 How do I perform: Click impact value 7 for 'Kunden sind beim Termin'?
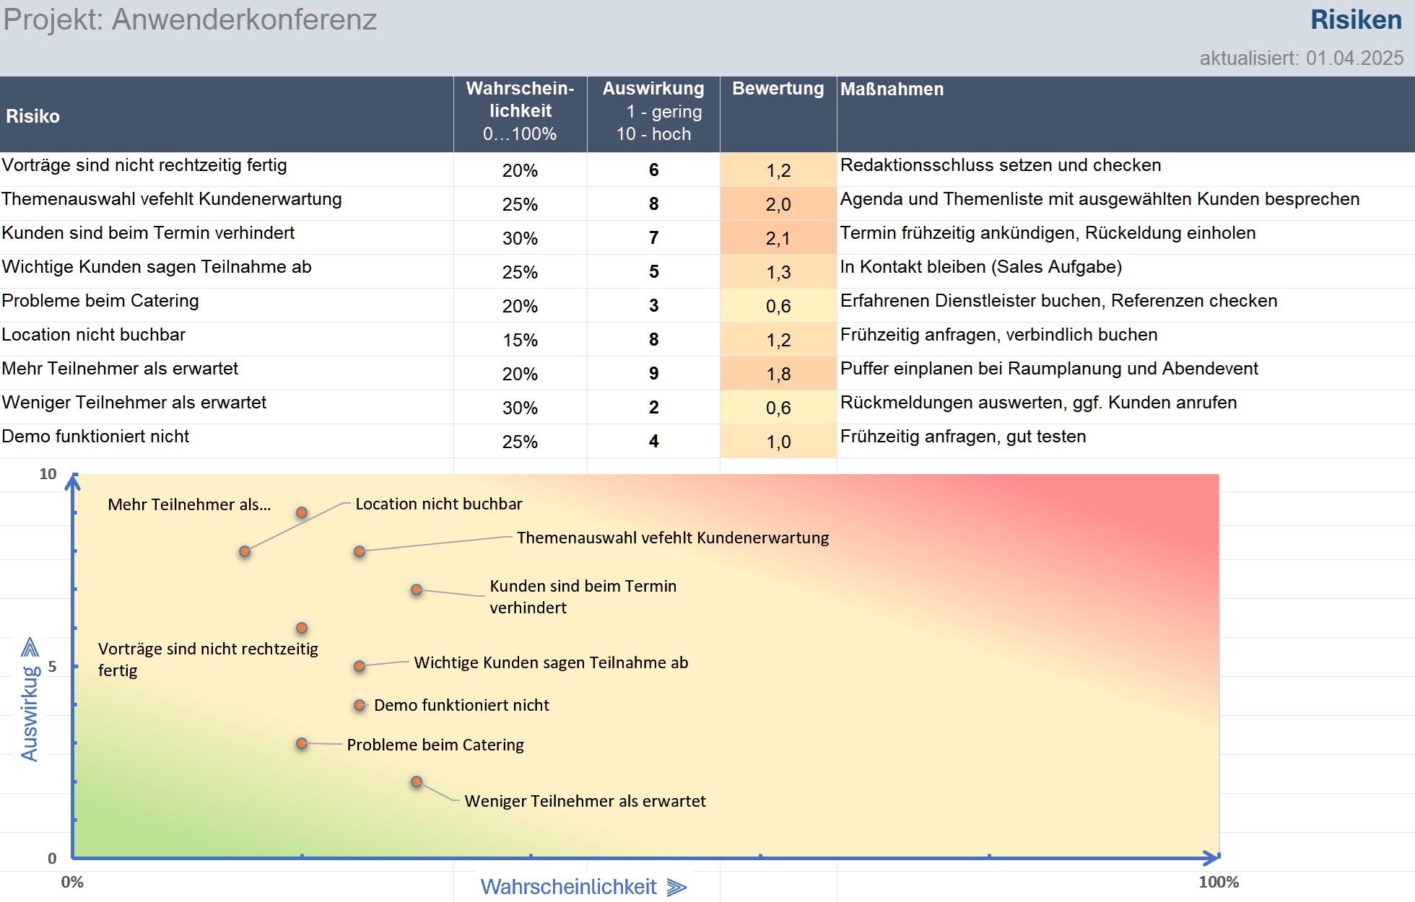653,237
